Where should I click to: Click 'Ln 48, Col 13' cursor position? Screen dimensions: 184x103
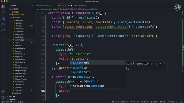coord(114,102)
